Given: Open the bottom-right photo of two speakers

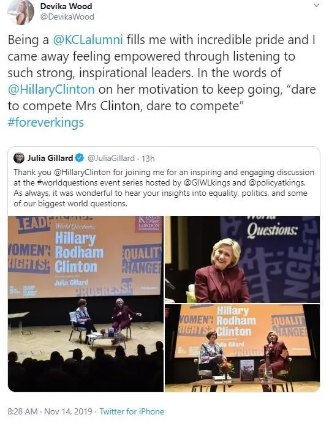Looking at the screenshot, I should click(x=243, y=348).
